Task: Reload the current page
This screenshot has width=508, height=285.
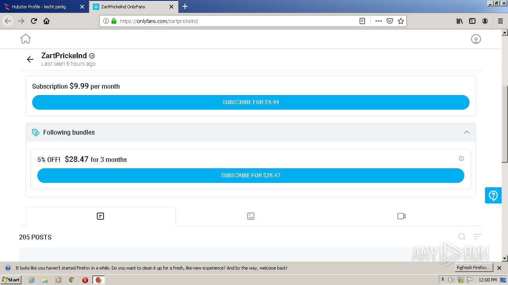Action: pos(34,21)
